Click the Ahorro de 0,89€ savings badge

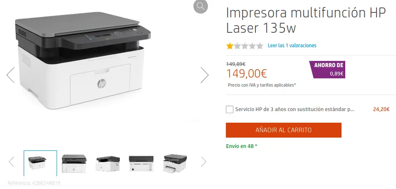pos(327,70)
